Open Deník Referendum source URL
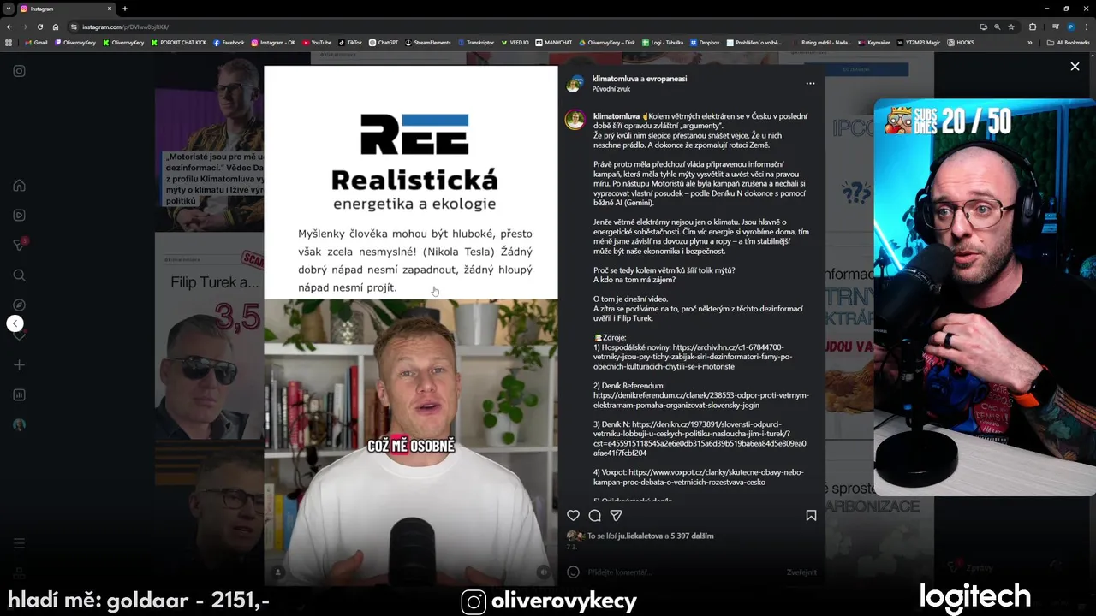Image resolution: width=1096 pixels, height=616 pixels. (x=700, y=400)
